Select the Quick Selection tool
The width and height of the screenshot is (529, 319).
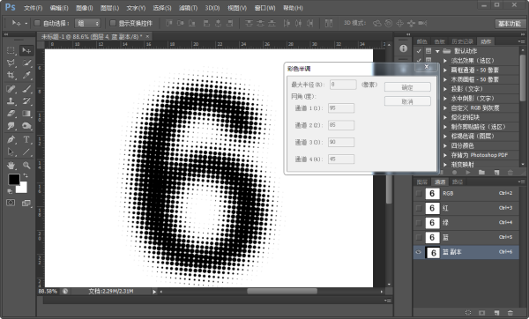coord(26,63)
